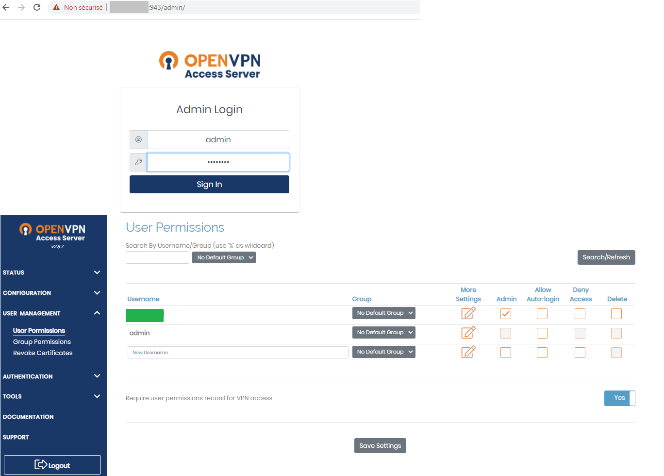Viewport: 664px width, 476px height.
Task: Click the New Username input field
Action: 238,353
